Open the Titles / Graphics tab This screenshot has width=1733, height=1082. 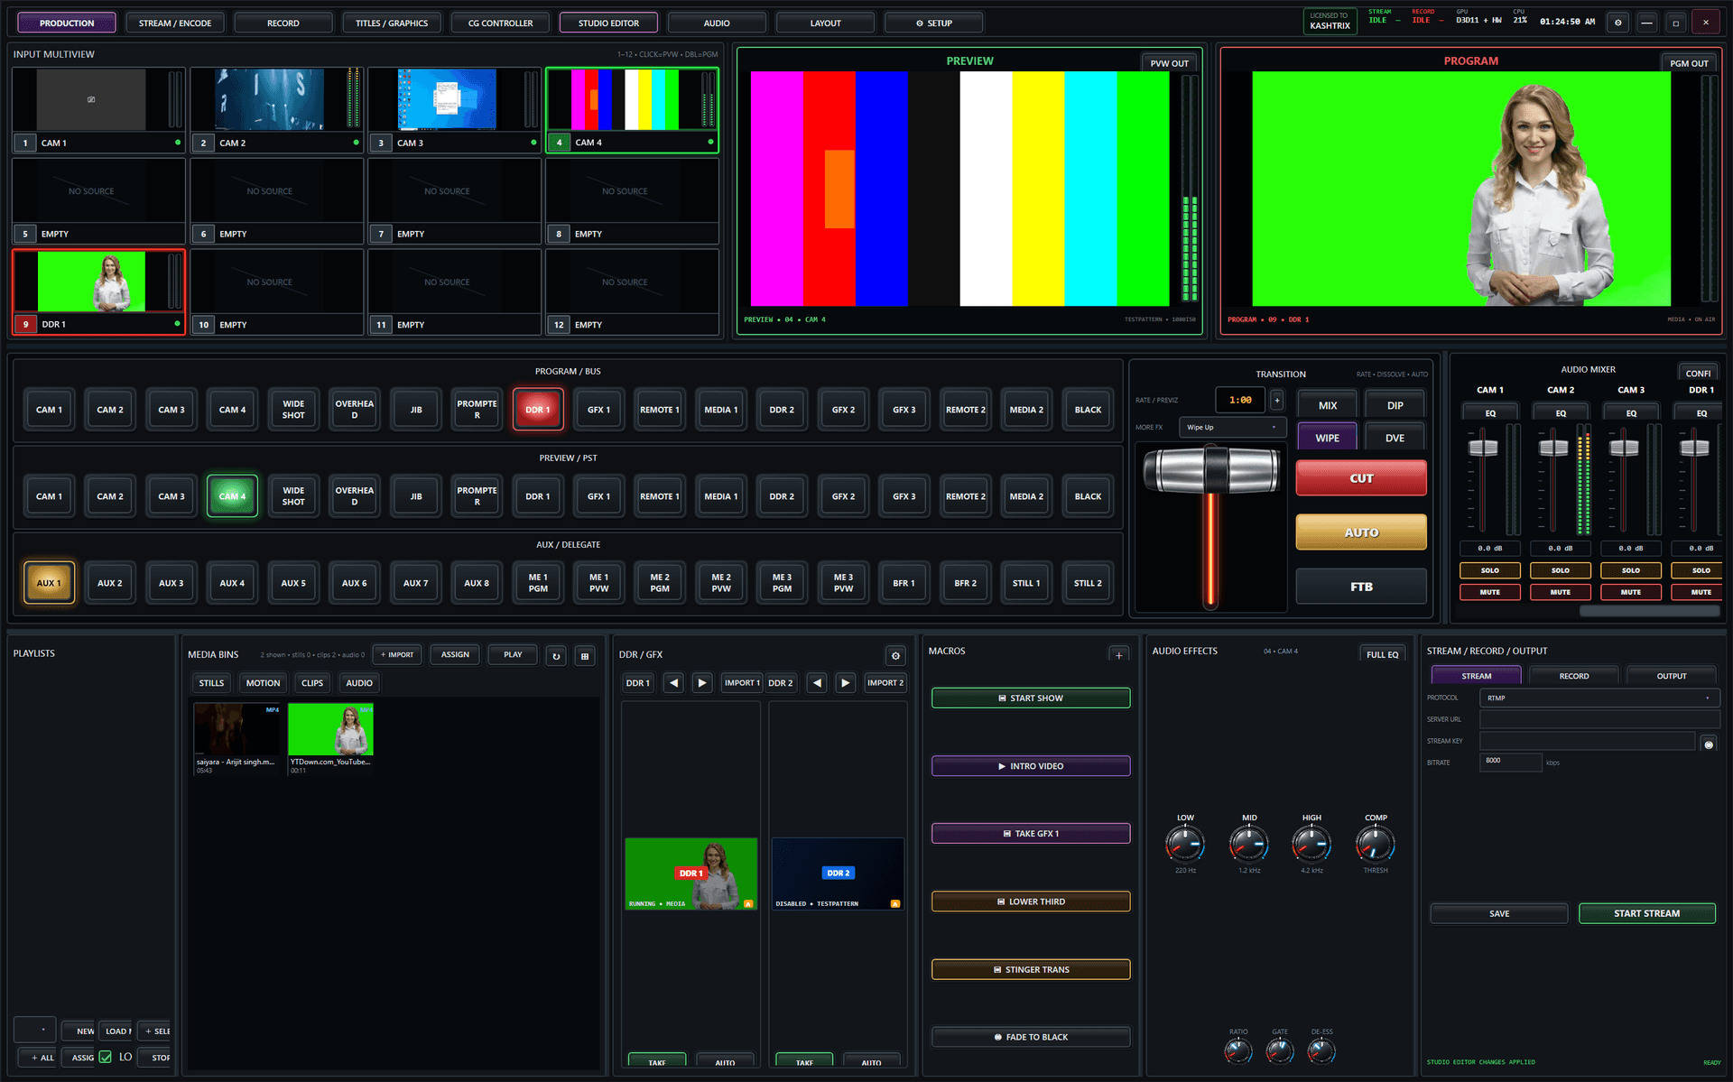[392, 23]
